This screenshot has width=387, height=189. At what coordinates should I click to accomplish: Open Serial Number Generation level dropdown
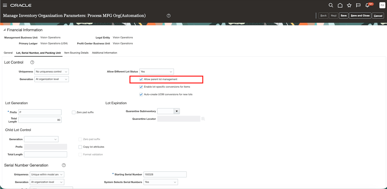tap(47, 182)
